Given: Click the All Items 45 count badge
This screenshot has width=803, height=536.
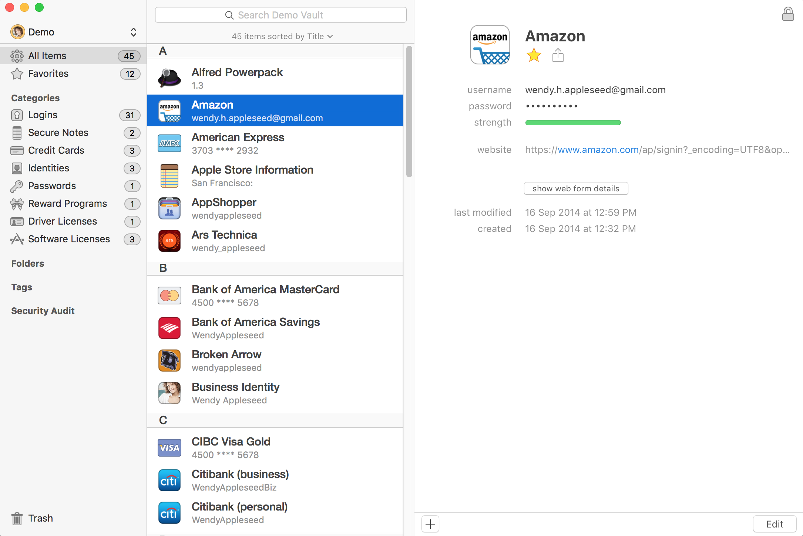Looking at the screenshot, I should tap(129, 56).
